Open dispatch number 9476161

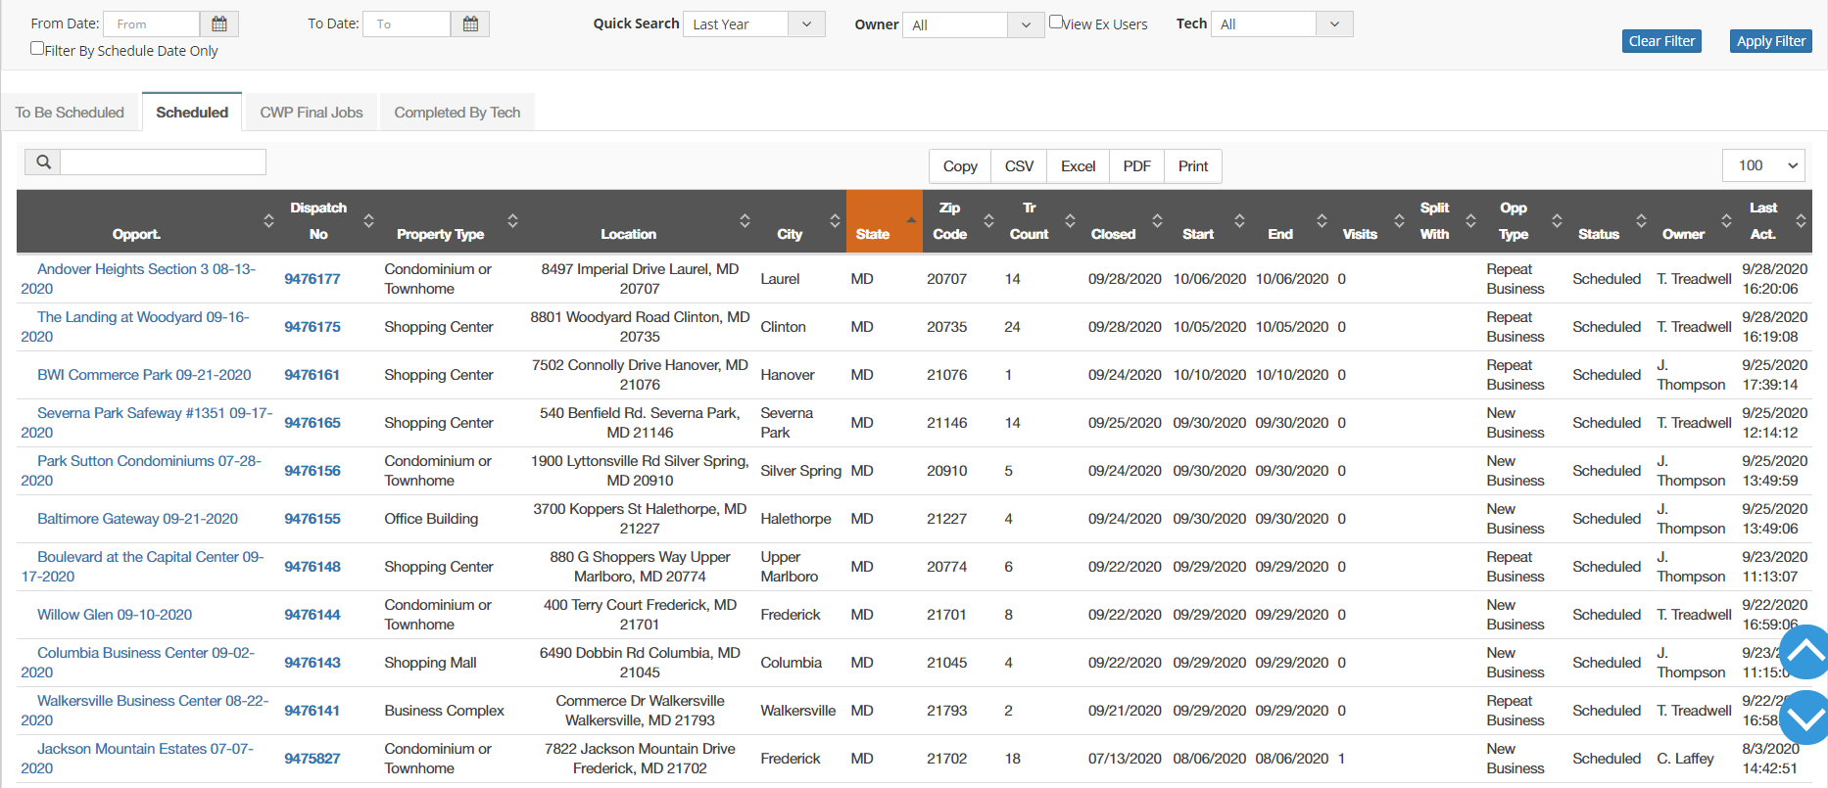click(x=313, y=375)
